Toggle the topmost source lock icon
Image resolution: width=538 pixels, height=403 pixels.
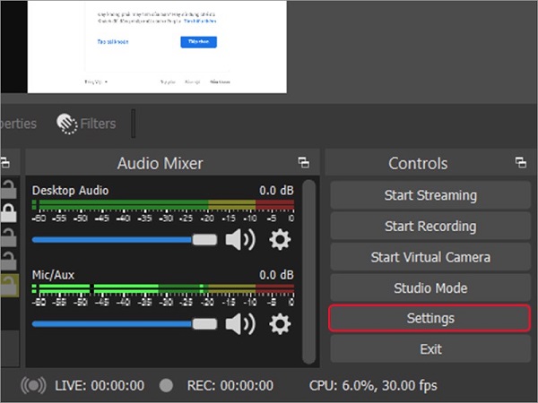(7, 188)
